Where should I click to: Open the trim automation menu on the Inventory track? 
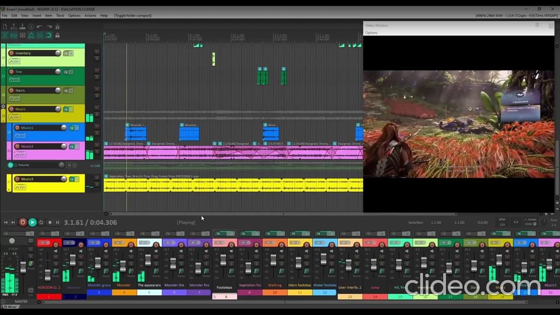tap(15, 61)
